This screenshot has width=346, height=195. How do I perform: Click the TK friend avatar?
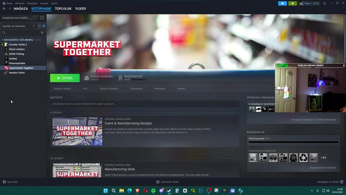point(265,109)
